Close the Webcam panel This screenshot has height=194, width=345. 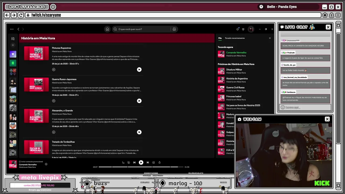327,119
